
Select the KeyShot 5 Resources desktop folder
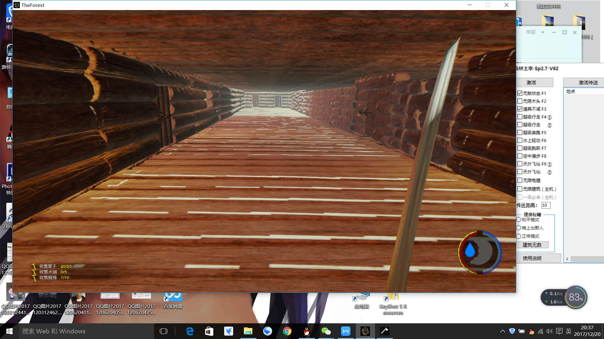(393, 304)
